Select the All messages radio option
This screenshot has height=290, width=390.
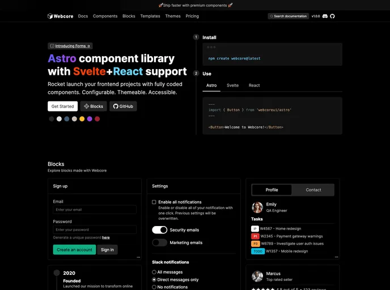(x=154, y=272)
